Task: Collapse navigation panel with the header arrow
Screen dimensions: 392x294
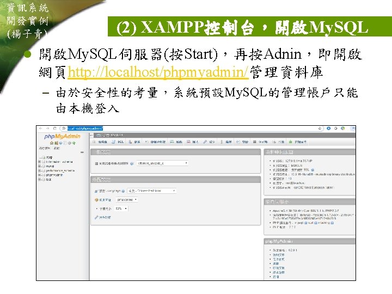Action: point(91,135)
